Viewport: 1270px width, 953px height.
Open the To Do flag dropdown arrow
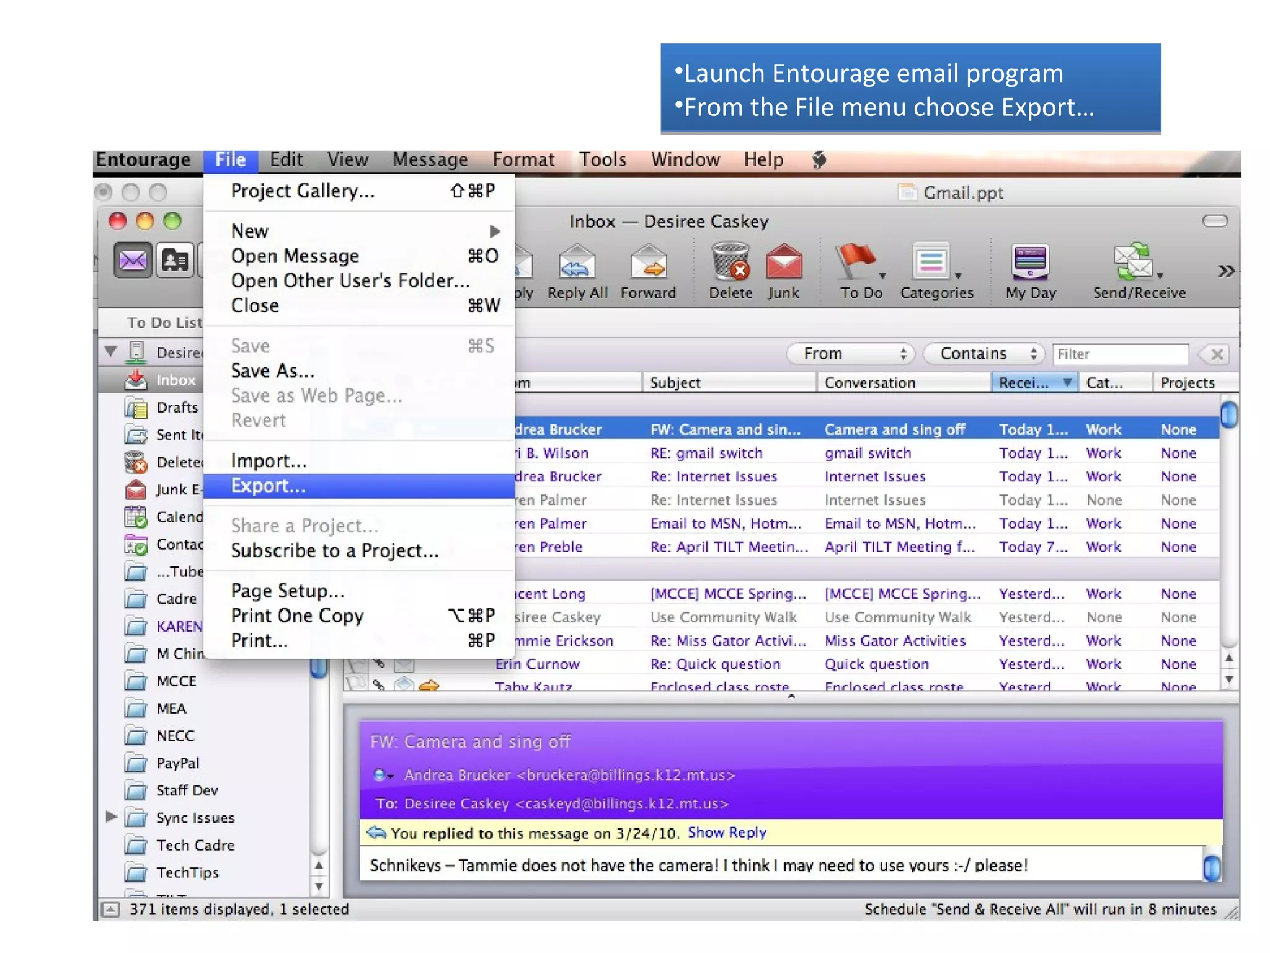click(882, 275)
